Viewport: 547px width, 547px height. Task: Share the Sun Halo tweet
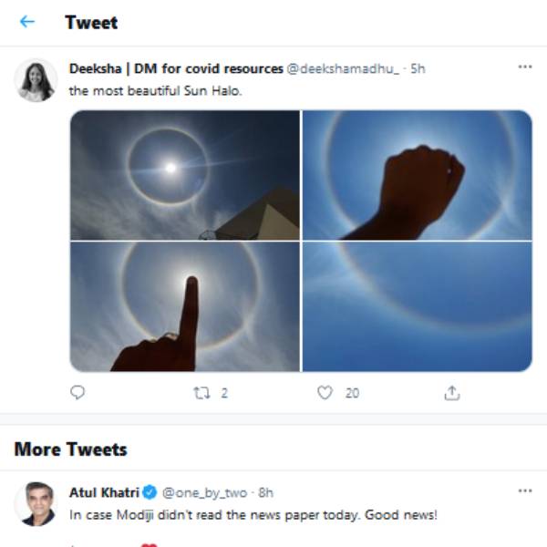451,393
